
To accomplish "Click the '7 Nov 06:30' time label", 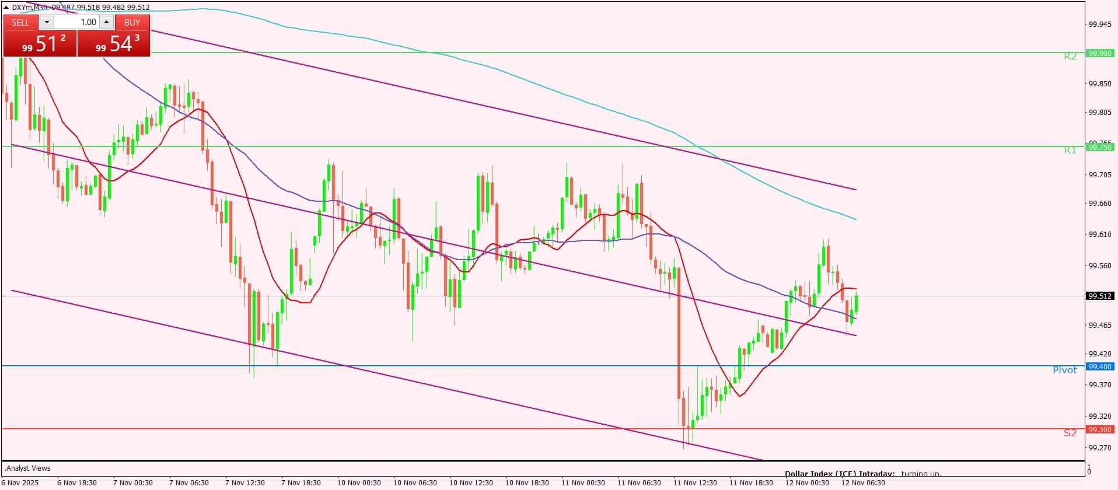I will (x=189, y=482).
